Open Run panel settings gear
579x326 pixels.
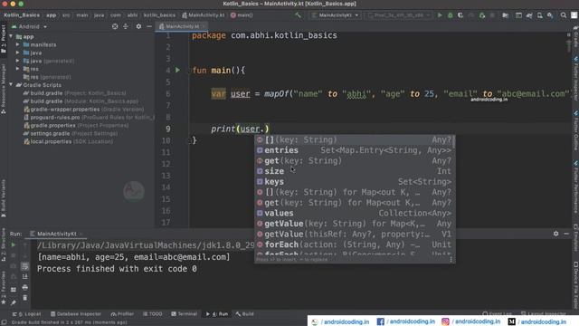555,234
